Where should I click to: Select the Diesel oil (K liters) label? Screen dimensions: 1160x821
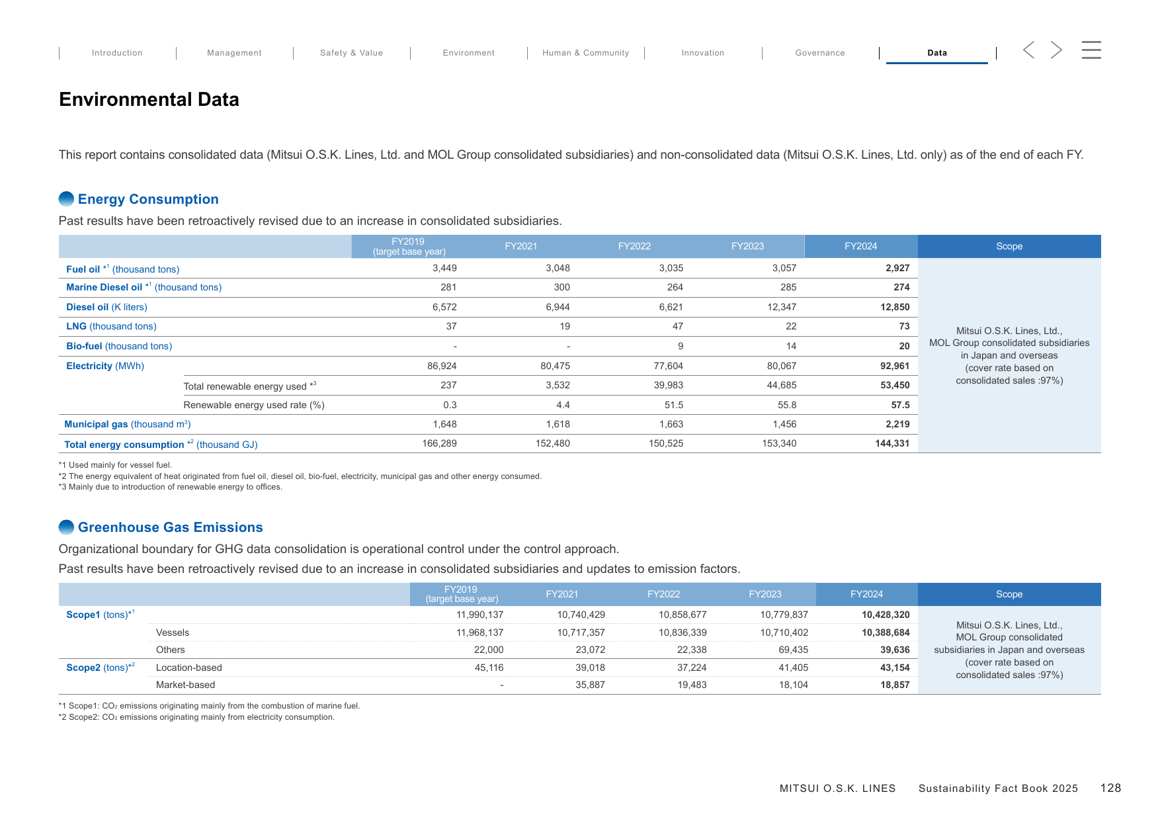[106, 307]
